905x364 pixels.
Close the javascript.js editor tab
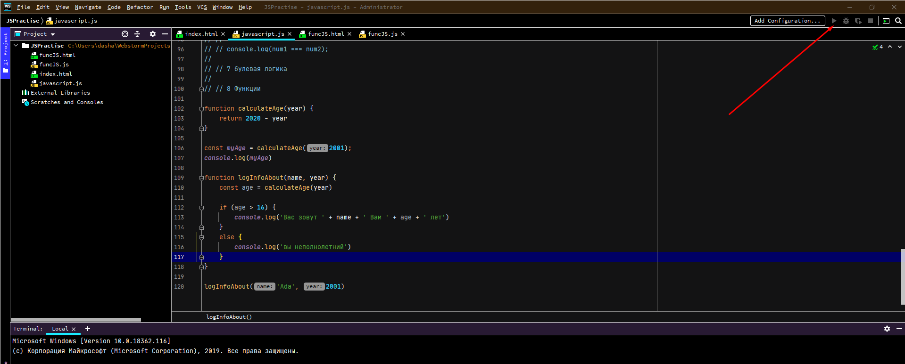click(290, 34)
